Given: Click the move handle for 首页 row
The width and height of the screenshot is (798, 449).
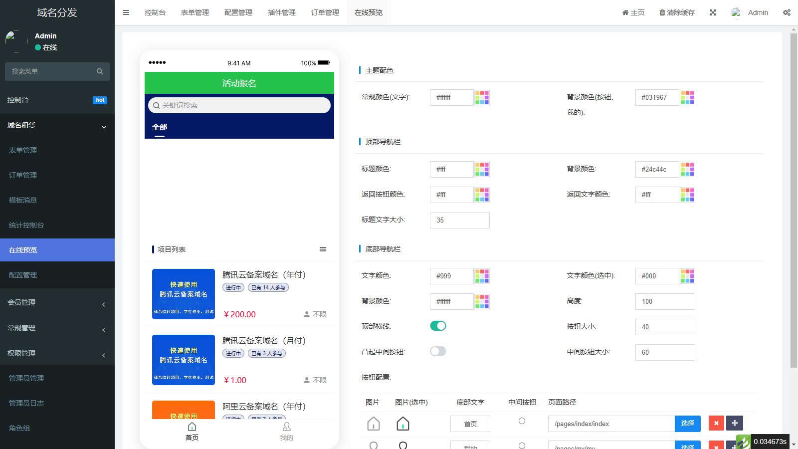Looking at the screenshot, I should [x=735, y=424].
